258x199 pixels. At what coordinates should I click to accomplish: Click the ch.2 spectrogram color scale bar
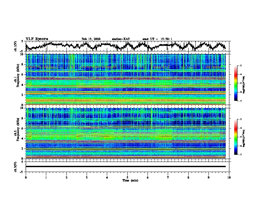click(236, 137)
